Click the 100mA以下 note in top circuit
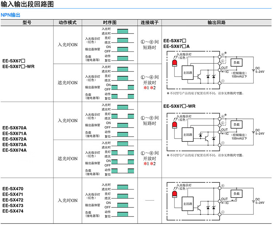The height and width of the screenshot is (226, 273). point(239,77)
